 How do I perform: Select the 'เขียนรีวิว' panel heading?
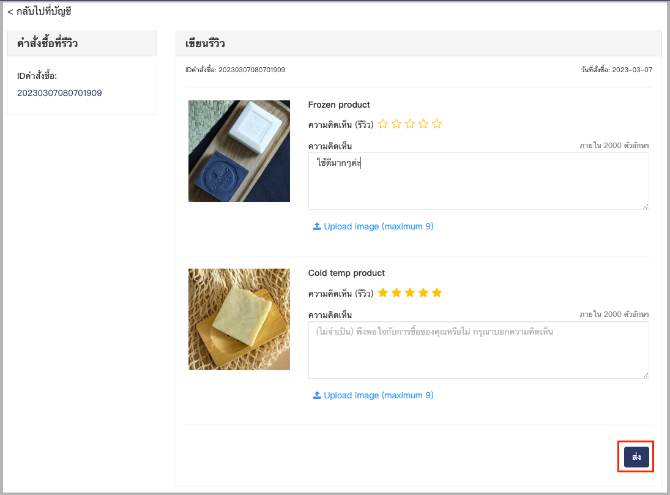pos(205,43)
